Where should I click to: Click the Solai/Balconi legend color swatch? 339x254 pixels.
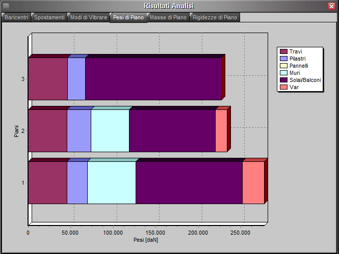point(283,80)
